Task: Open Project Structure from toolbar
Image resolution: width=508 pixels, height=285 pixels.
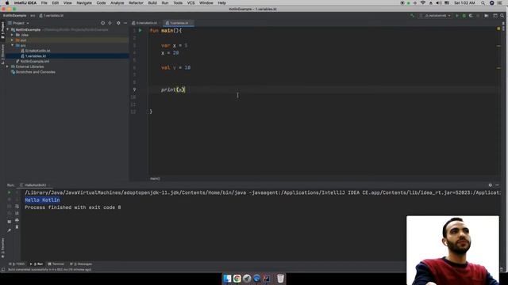Action: click(495, 16)
